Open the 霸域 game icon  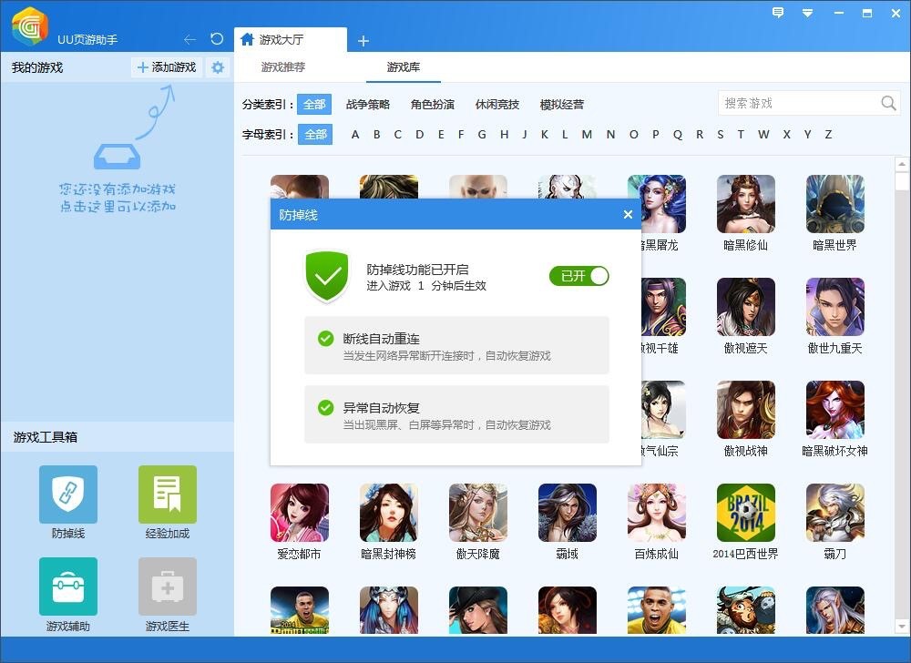(567, 513)
